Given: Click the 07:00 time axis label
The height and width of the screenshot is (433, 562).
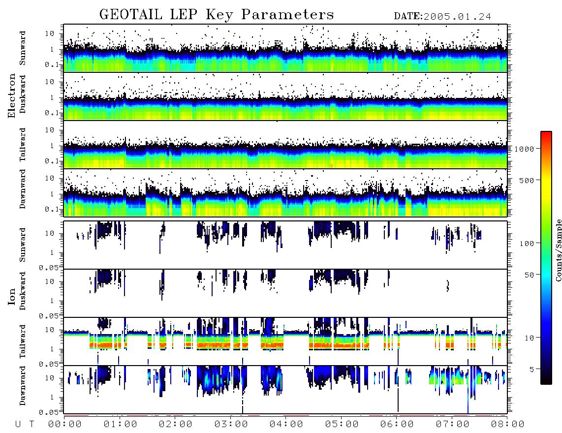Looking at the screenshot, I should (x=453, y=425).
